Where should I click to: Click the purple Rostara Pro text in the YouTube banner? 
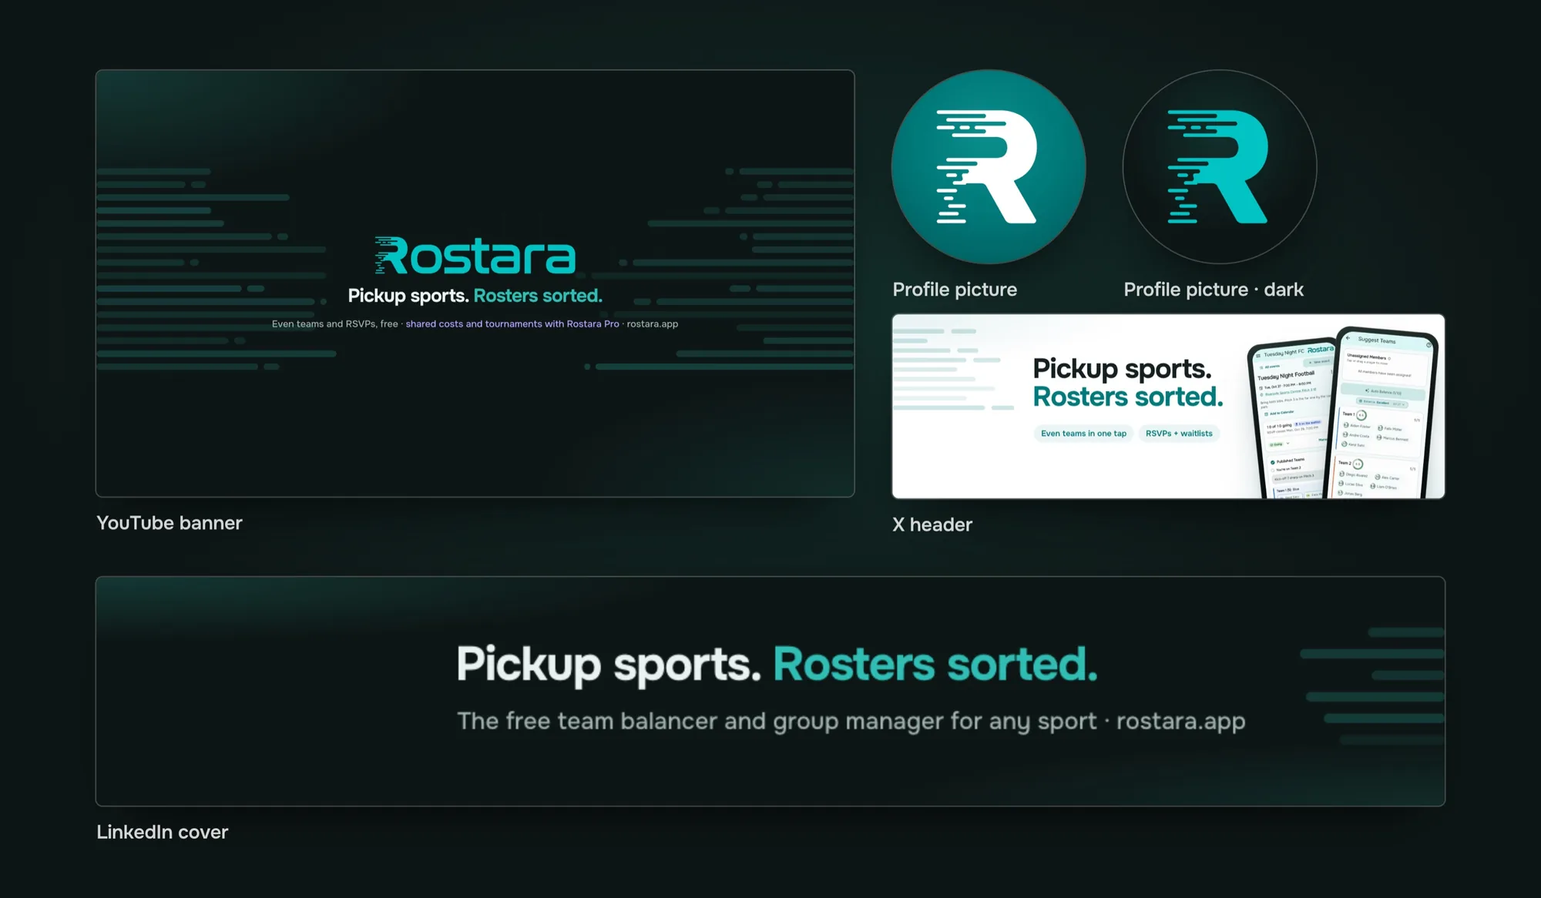[x=512, y=324]
